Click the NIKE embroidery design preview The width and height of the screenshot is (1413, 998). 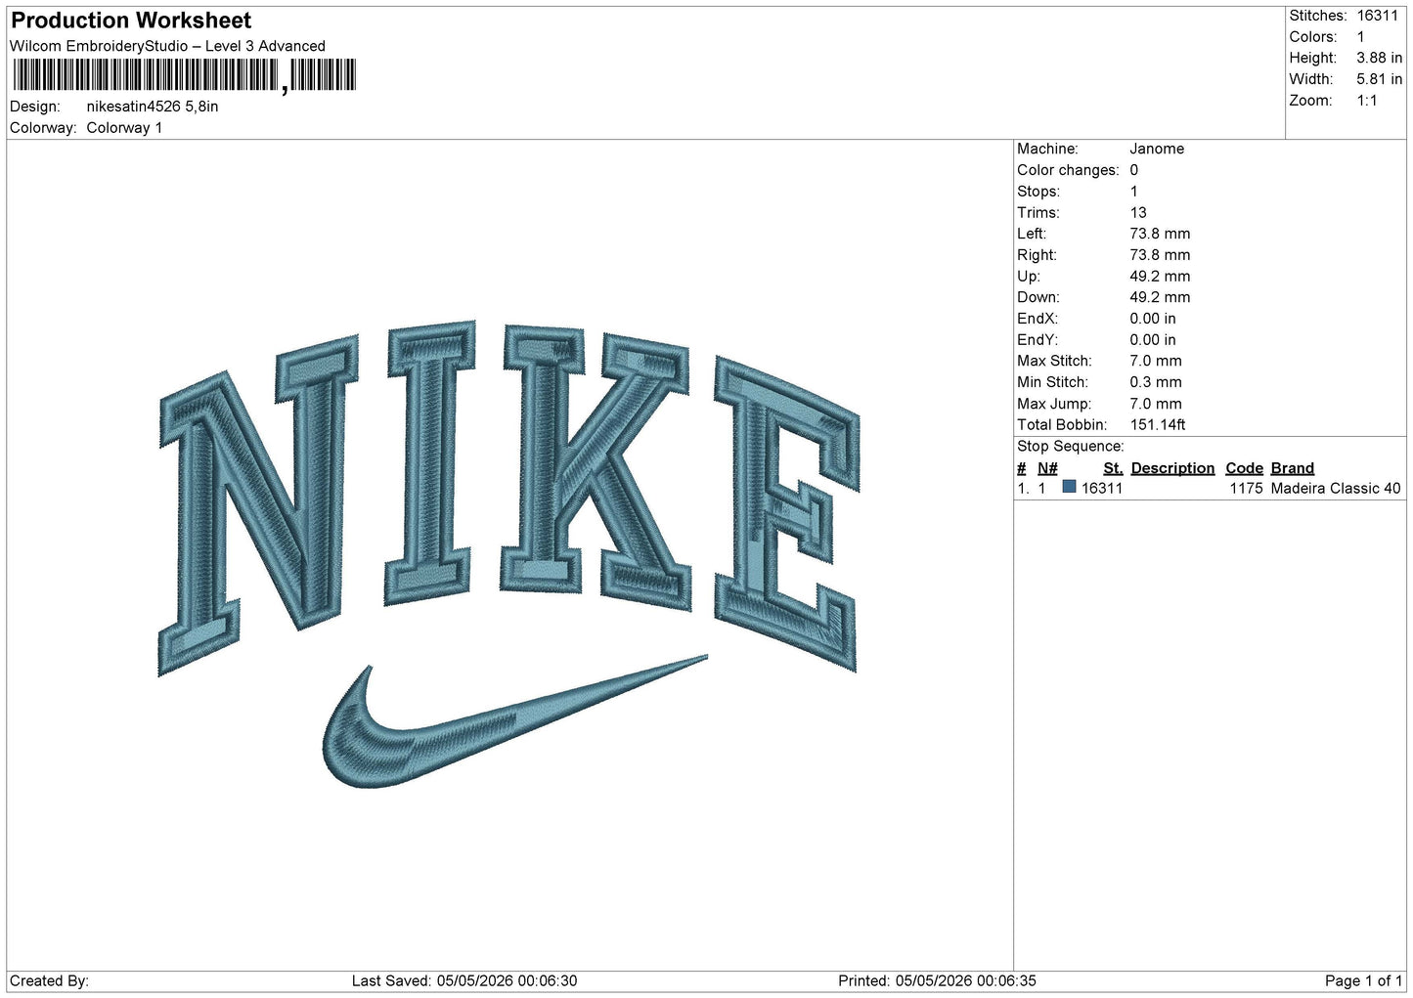(x=508, y=553)
